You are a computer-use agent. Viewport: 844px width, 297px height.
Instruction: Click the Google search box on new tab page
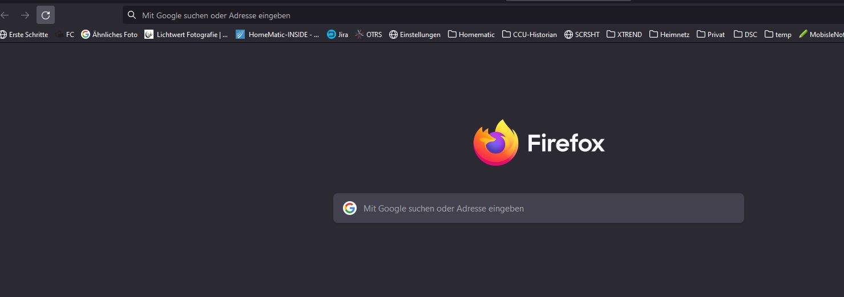pos(539,208)
